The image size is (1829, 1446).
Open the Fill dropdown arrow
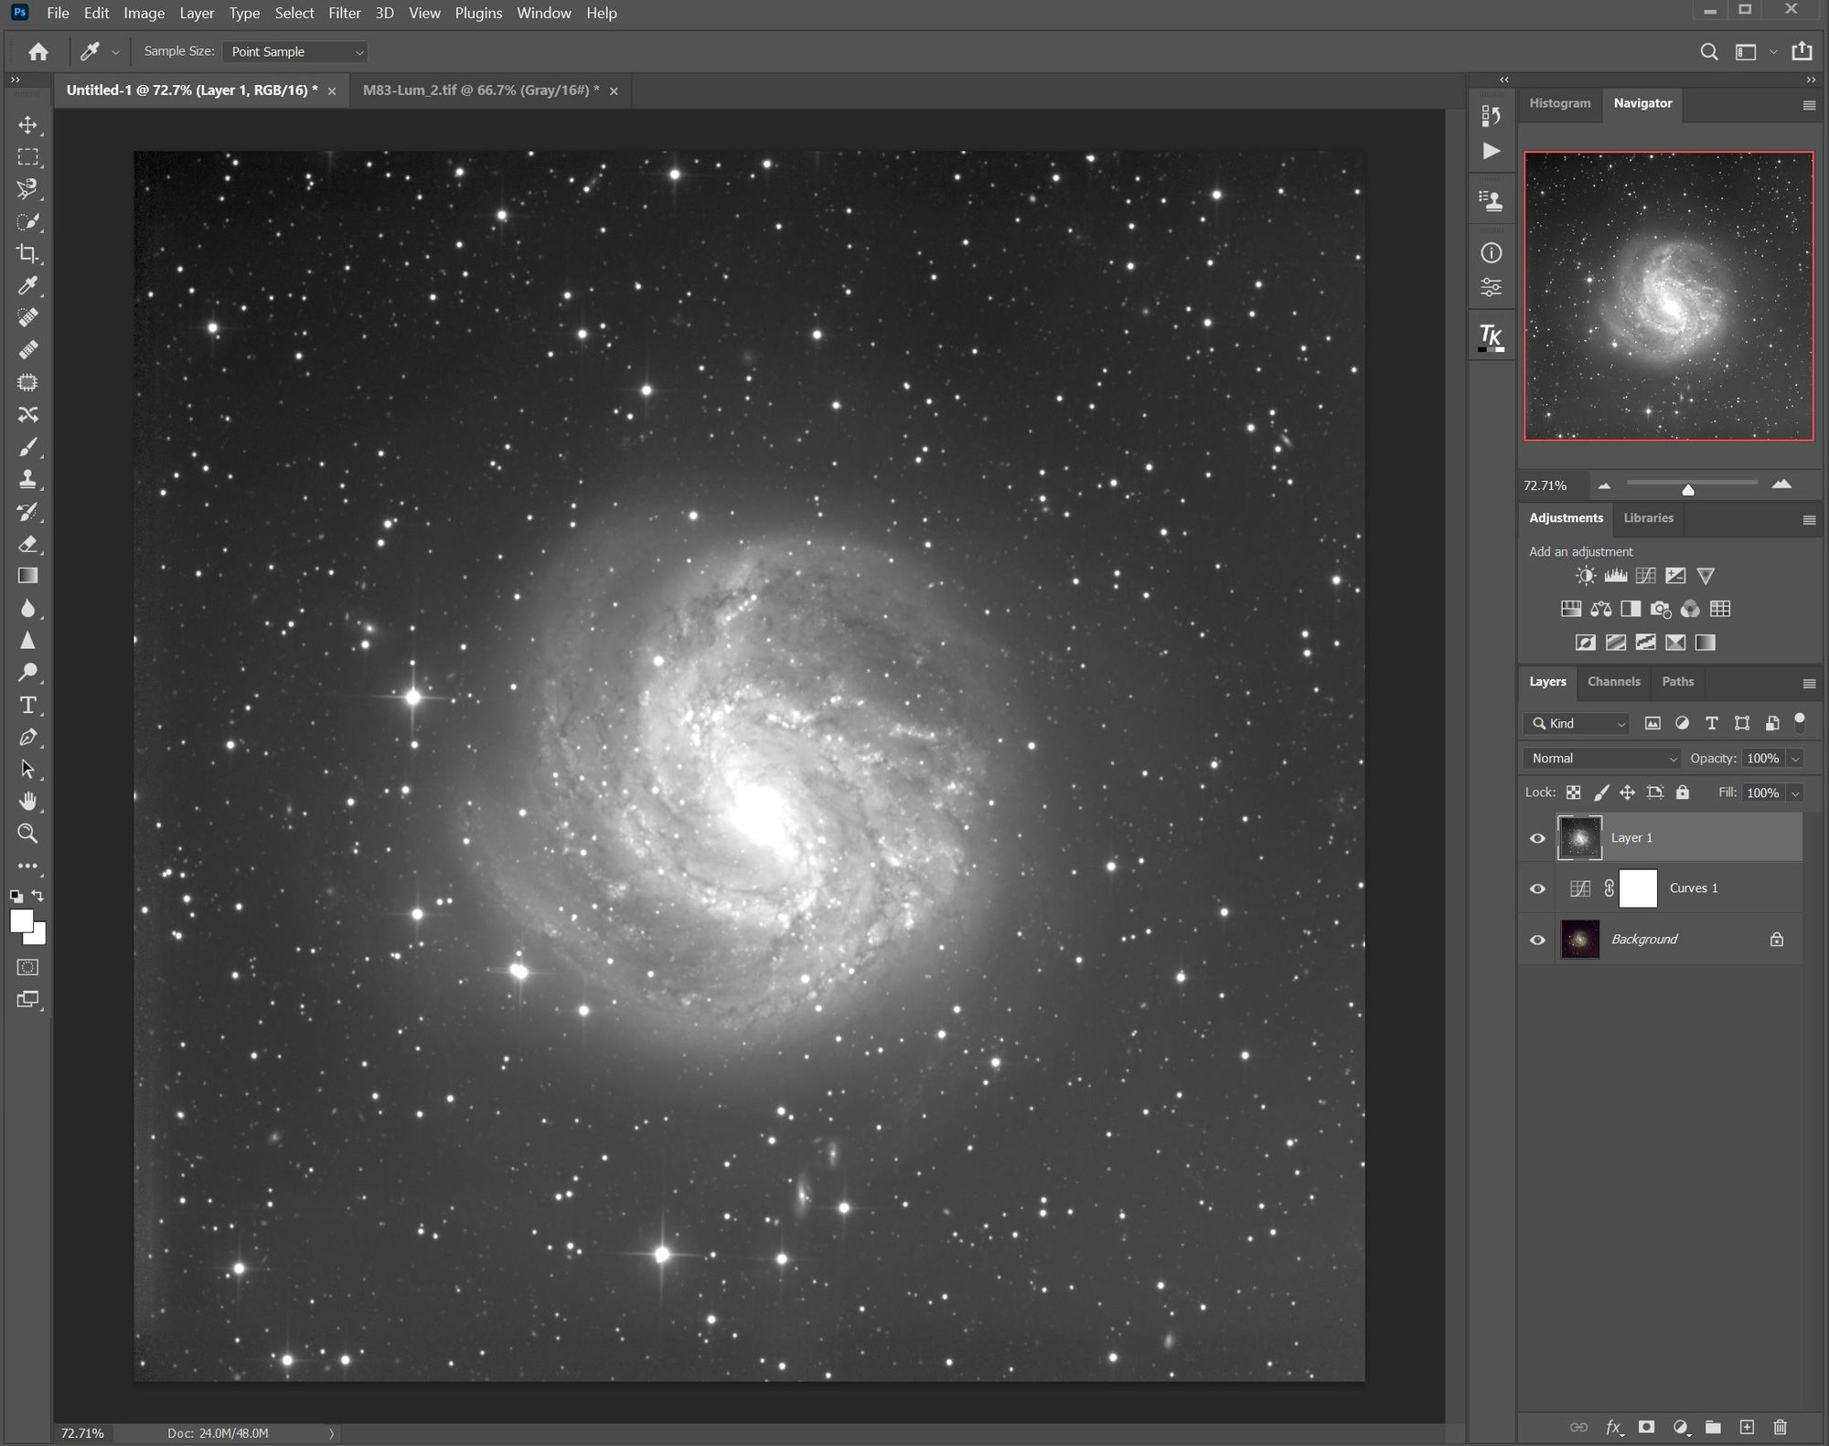pyautogui.click(x=1794, y=793)
